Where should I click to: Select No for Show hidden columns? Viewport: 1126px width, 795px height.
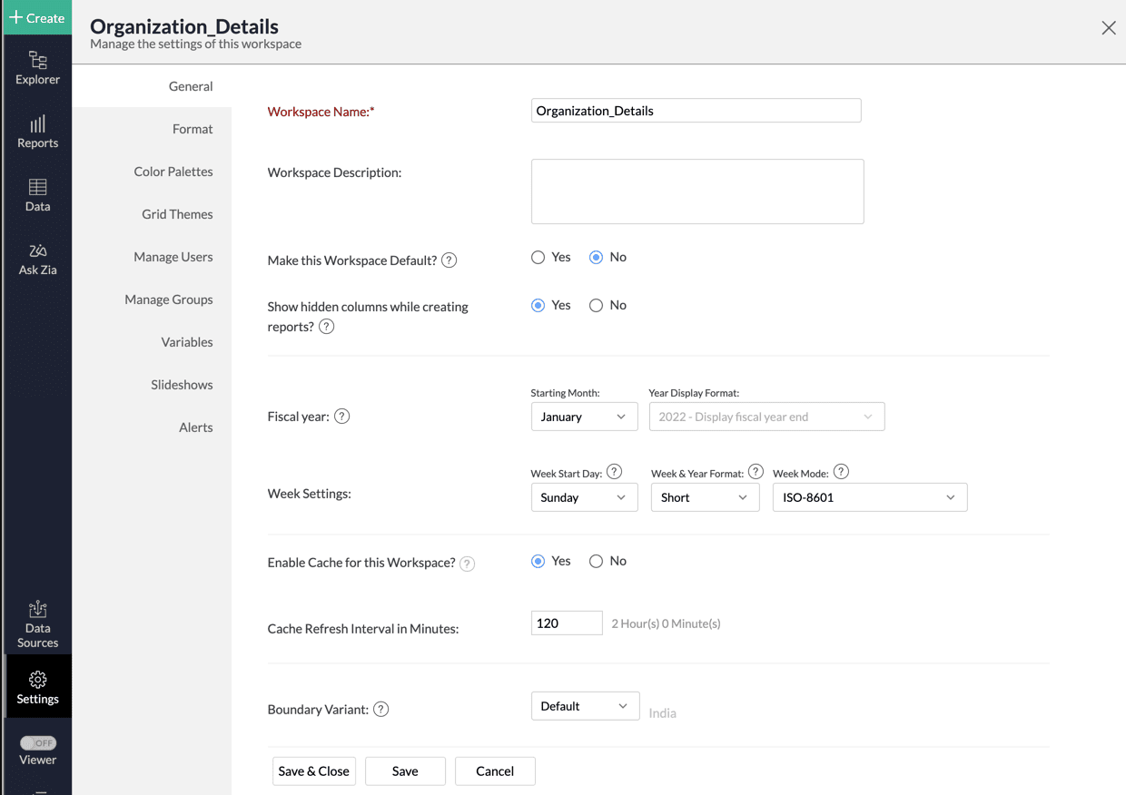point(596,306)
